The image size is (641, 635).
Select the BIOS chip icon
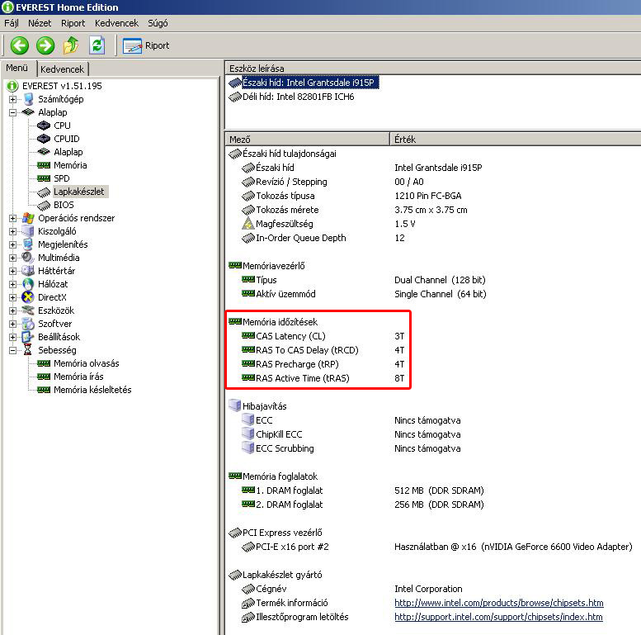tap(44, 205)
